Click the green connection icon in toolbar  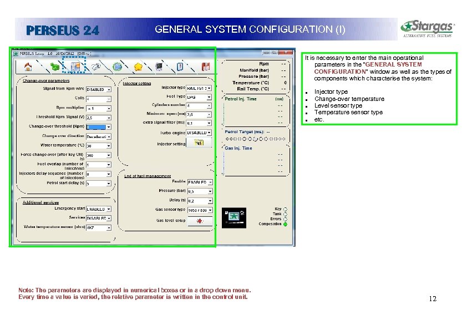pos(55,67)
